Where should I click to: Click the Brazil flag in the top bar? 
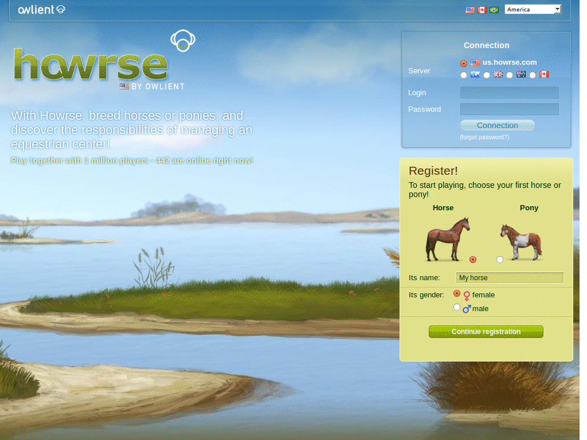click(x=494, y=10)
